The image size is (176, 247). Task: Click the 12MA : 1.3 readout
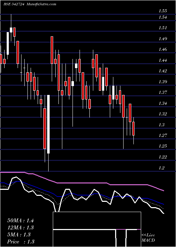click(x=20, y=228)
